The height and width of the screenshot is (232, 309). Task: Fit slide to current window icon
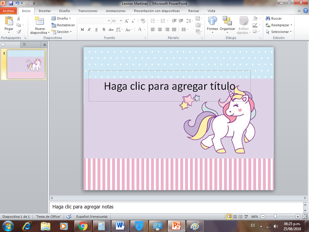[x=305, y=217]
